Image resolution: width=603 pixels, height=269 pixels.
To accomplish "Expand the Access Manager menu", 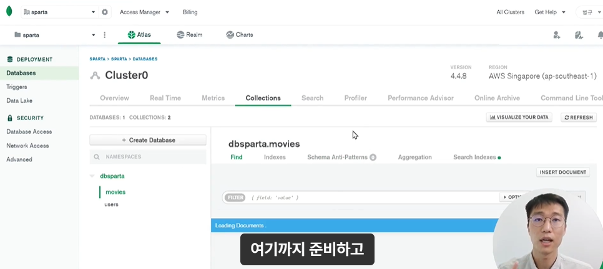I will [145, 12].
